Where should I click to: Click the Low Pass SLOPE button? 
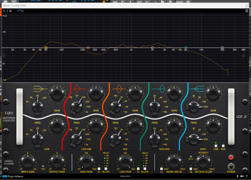145,169
